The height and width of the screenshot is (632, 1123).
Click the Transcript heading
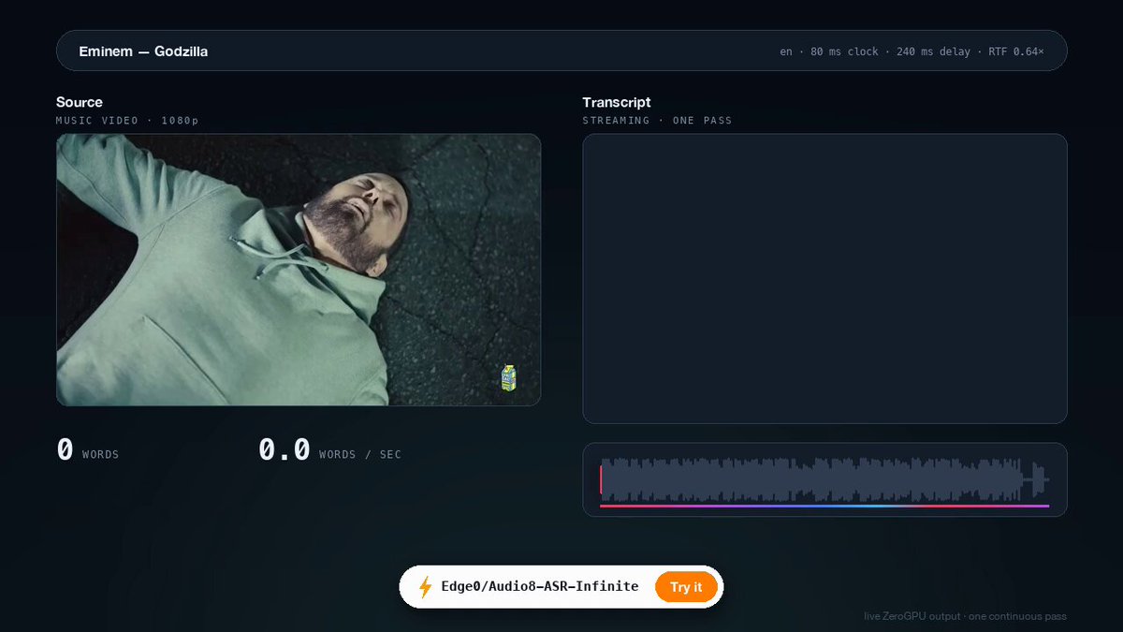tap(617, 102)
